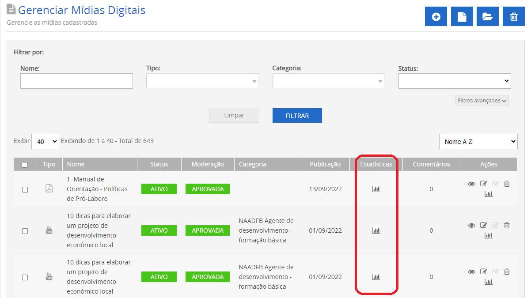Click the blue trash delete button at top
Image resolution: width=531 pixels, height=298 pixels.
[513, 17]
